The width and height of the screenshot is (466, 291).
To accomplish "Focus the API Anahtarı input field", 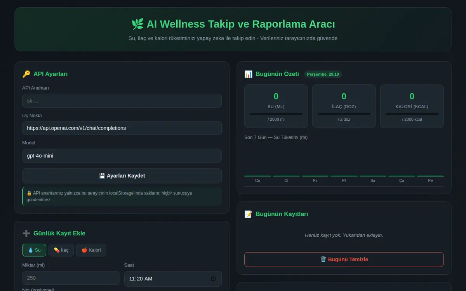I will pyautogui.click(x=122, y=101).
